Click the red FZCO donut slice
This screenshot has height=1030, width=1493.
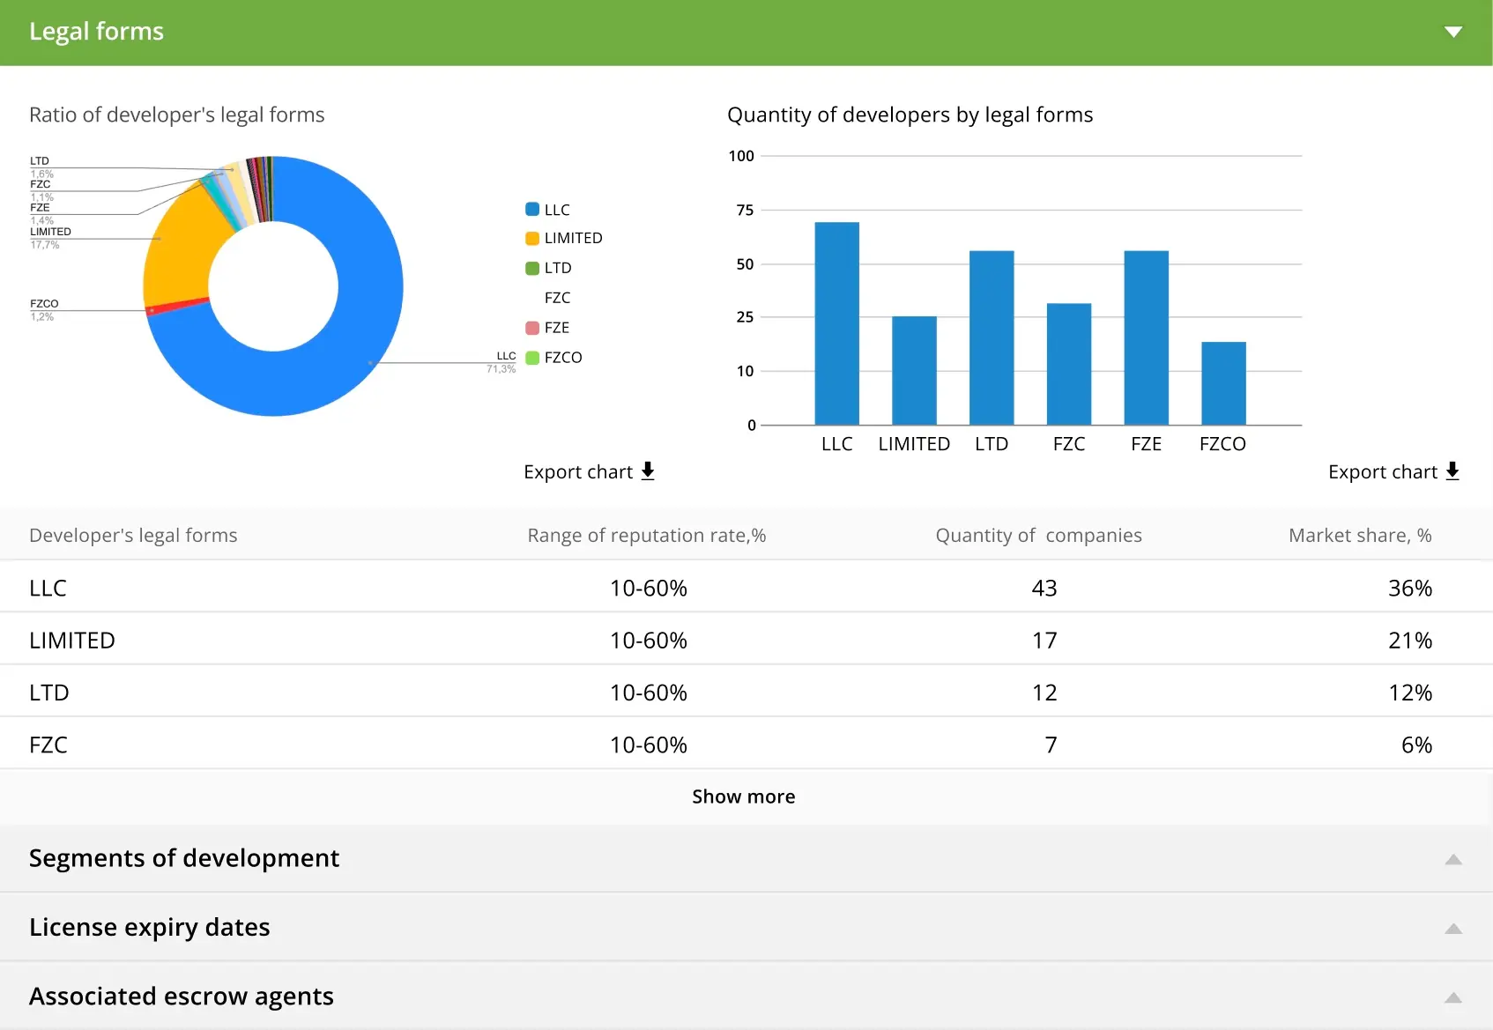pos(178,306)
